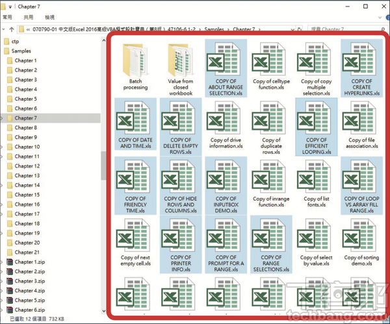
Task: Expand Chapter 2.zip in navigation tree
Action: click(x=3, y=272)
